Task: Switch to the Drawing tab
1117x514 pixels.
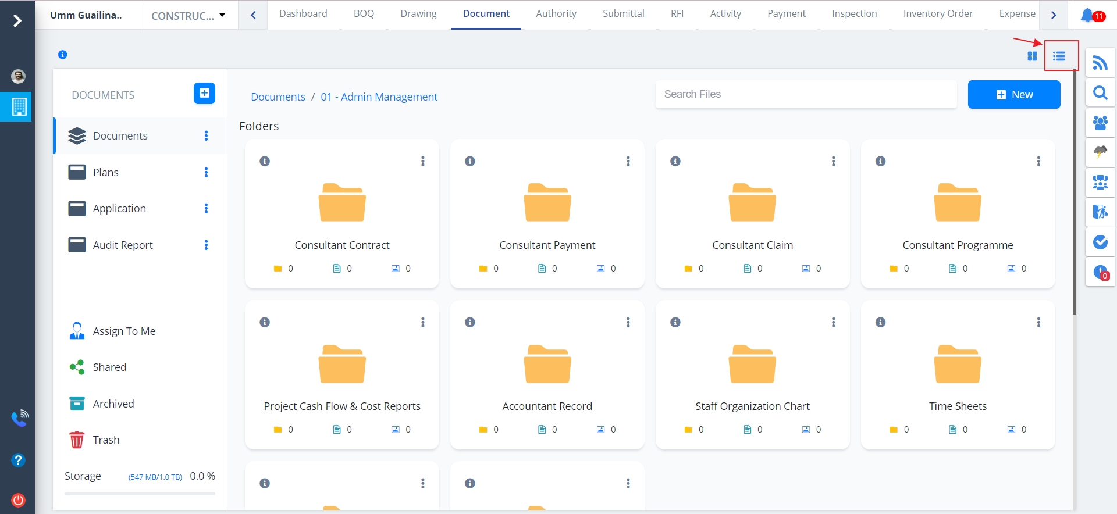Action: coord(418,13)
